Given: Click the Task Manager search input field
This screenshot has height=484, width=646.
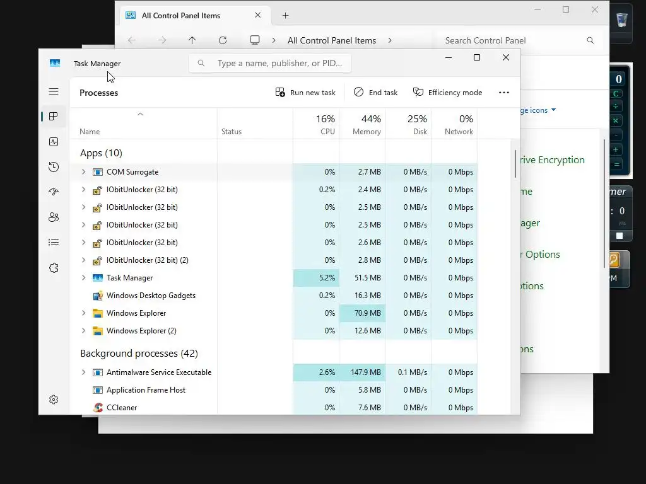Looking at the screenshot, I should pos(270,63).
